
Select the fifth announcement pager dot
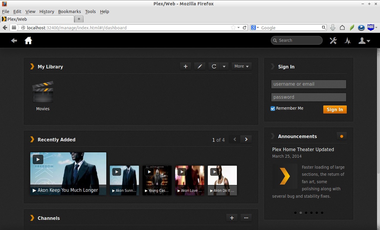(x=317, y=213)
